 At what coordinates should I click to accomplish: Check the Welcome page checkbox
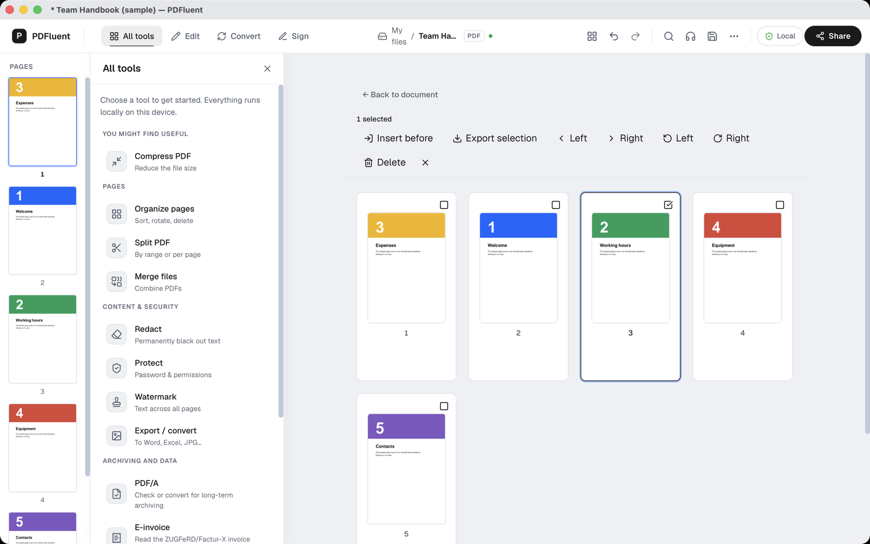tap(556, 205)
